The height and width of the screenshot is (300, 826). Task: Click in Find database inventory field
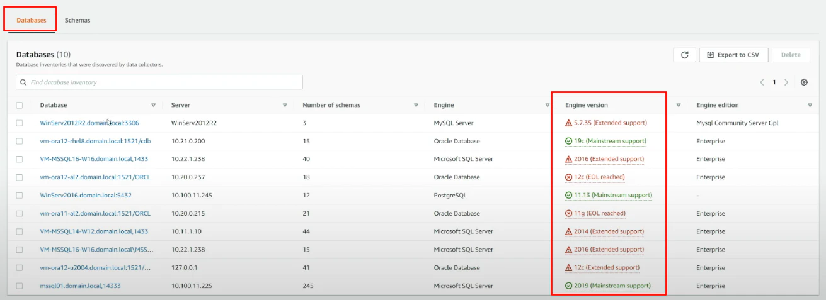(x=159, y=82)
